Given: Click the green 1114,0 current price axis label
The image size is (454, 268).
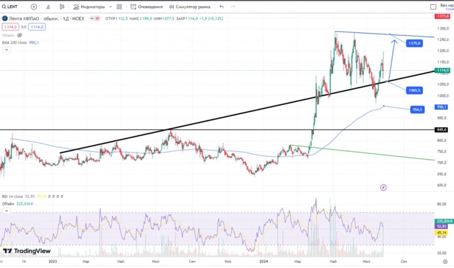Looking at the screenshot, I should [442, 70].
